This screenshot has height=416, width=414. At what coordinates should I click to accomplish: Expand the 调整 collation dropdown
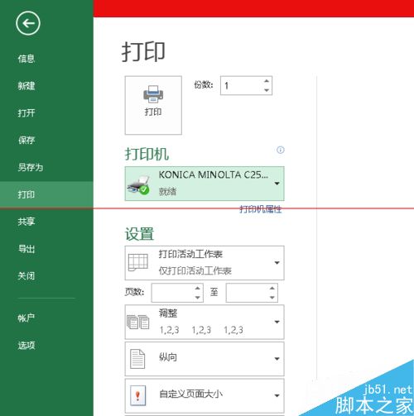click(277, 322)
